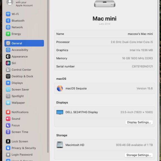Click the Privacy & Security hand icon
161x161 pixels.
click(8, 148)
